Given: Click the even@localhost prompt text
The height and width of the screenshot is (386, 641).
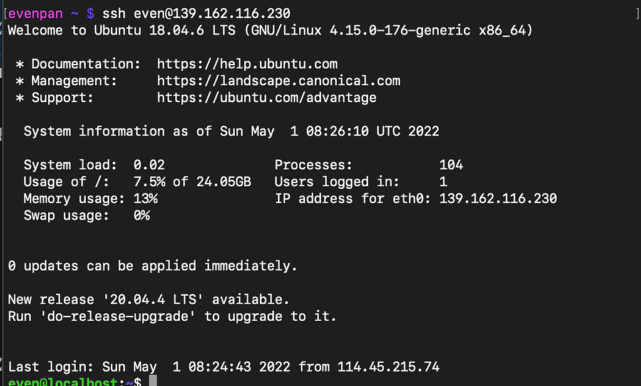Looking at the screenshot, I should 63,382.
